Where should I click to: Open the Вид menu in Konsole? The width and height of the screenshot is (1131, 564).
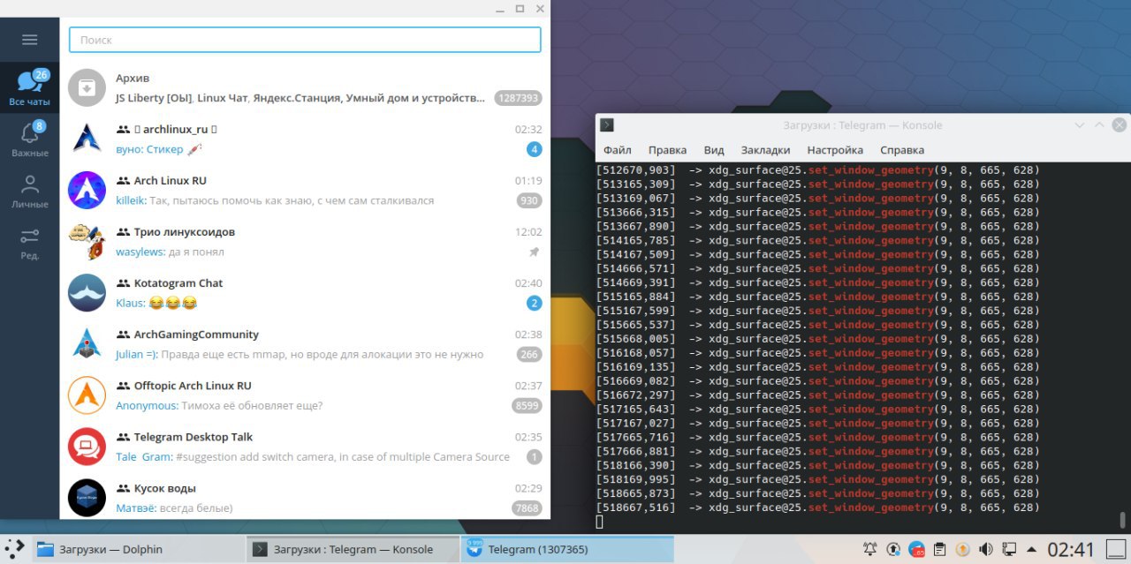714,150
